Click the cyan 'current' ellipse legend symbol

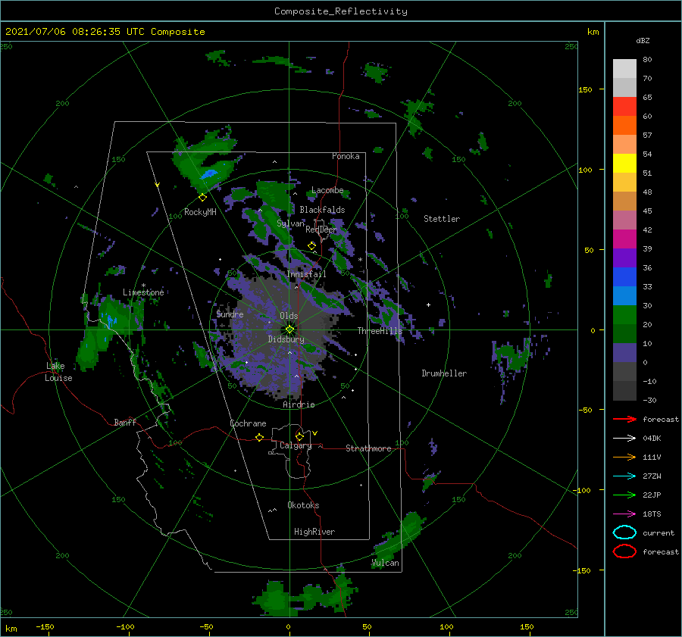coord(624,532)
